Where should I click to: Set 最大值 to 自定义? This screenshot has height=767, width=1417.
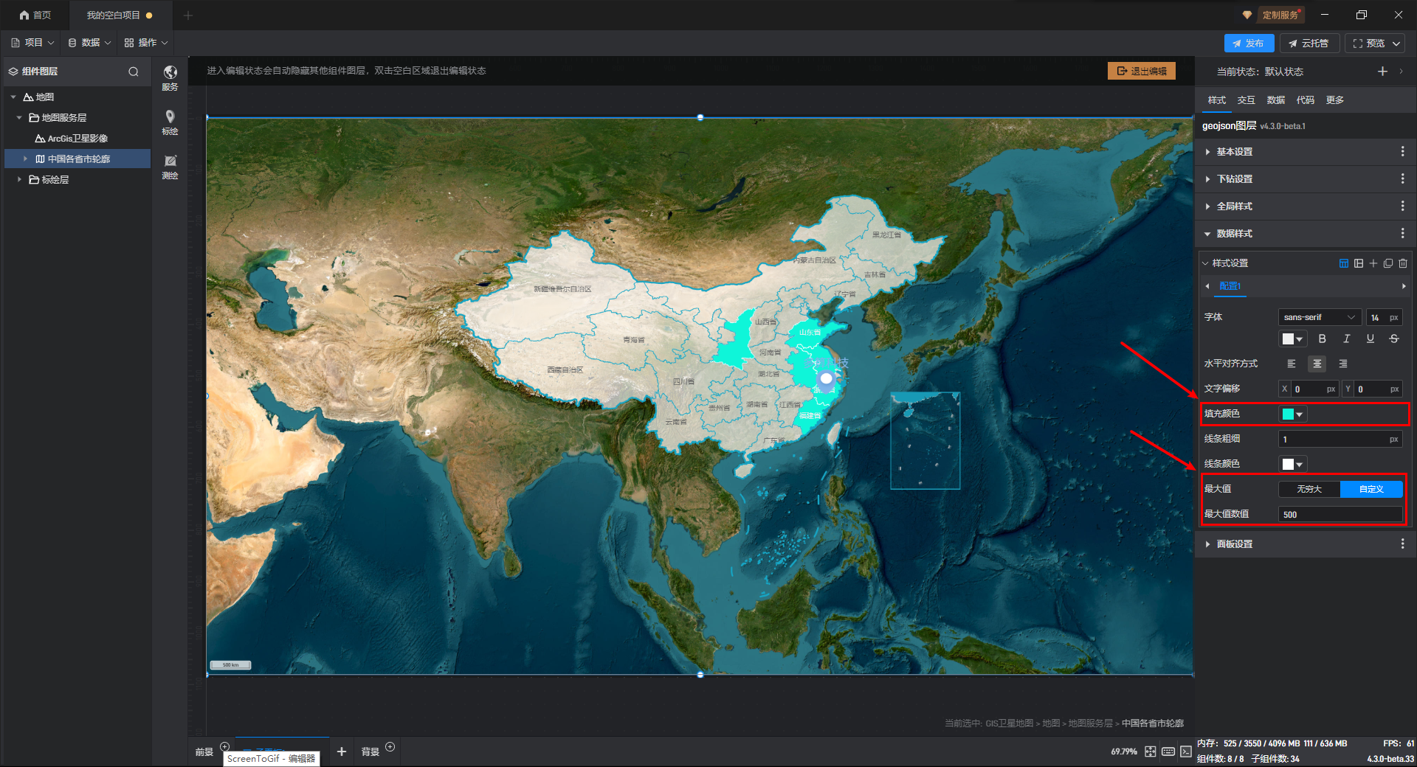coord(1371,489)
